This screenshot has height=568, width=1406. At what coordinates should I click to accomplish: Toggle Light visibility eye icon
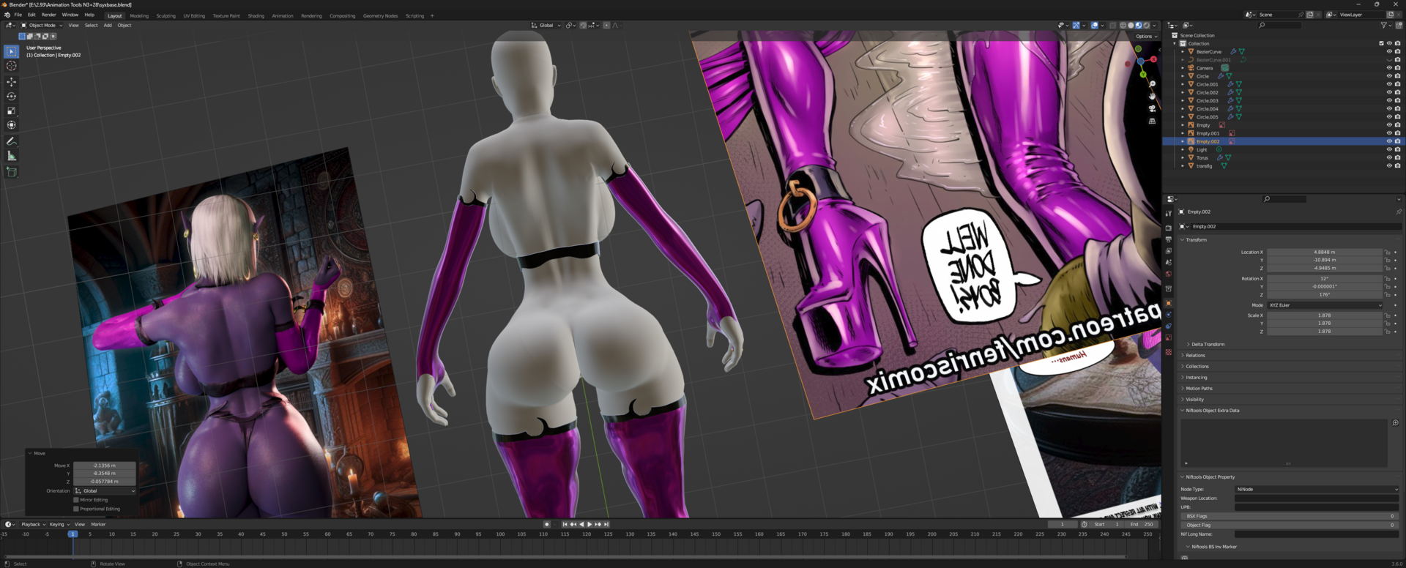tap(1388, 149)
